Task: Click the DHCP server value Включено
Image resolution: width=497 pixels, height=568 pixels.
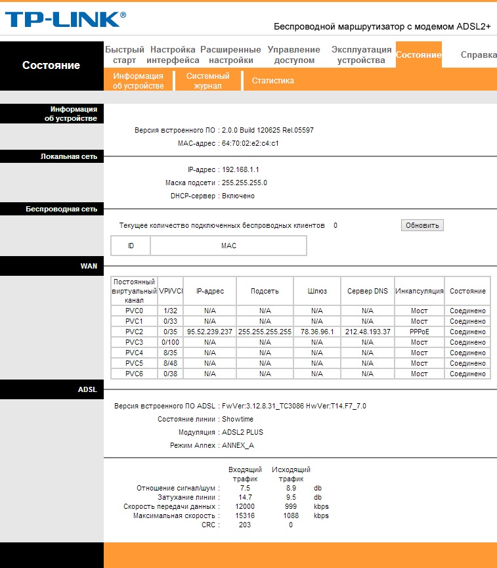Action: 238,196
